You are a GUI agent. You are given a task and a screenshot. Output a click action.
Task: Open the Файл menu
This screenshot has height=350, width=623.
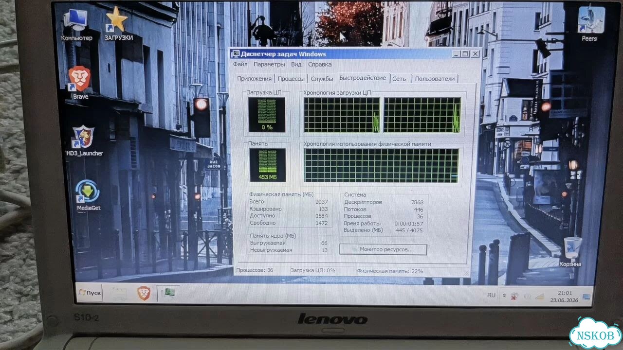[x=240, y=64]
